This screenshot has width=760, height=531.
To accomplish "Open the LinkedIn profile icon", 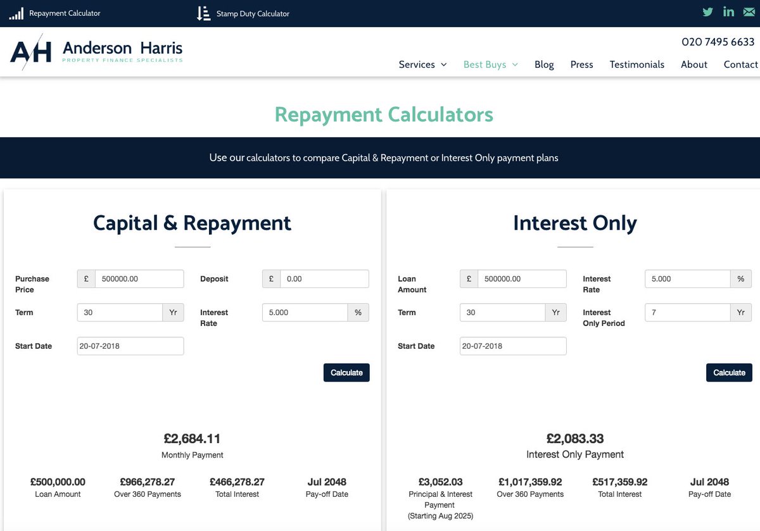I will (728, 12).
